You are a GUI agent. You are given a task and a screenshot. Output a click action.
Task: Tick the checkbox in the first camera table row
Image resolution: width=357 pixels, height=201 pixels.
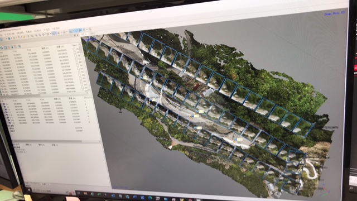click(x=74, y=49)
